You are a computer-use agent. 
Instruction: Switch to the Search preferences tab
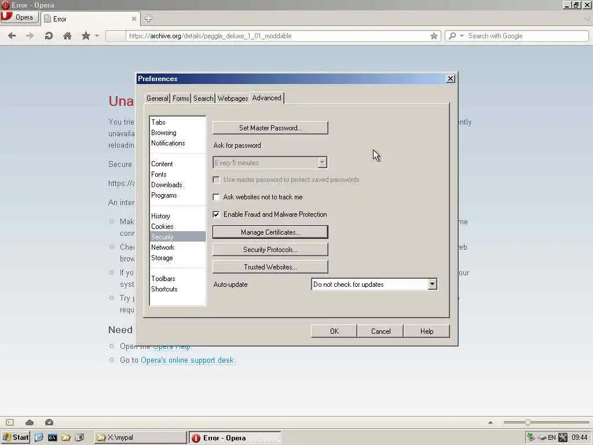click(x=203, y=99)
